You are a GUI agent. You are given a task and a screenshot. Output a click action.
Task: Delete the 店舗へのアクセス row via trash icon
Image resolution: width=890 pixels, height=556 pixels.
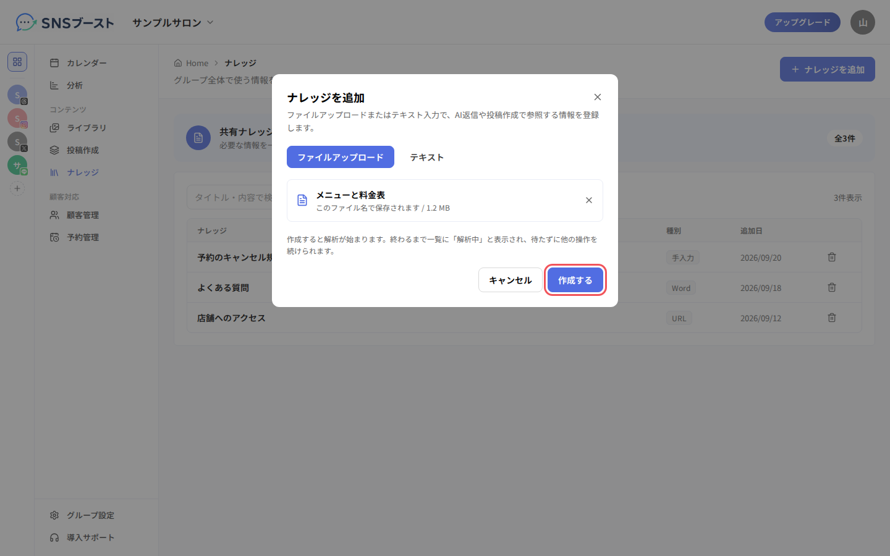tap(832, 318)
